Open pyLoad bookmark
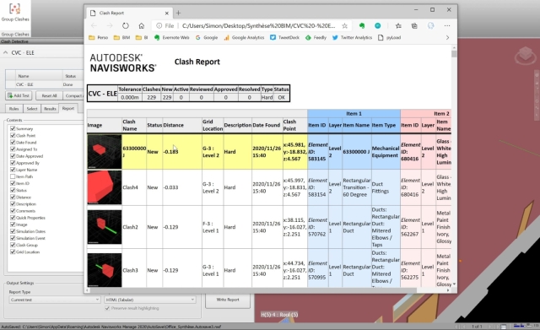Viewport: 540px width, 330px height. point(390,37)
